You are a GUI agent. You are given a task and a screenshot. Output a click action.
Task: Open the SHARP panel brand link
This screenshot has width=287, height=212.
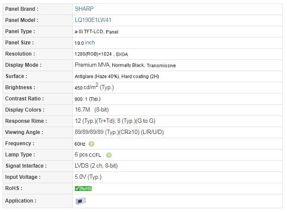coord(84,9)
